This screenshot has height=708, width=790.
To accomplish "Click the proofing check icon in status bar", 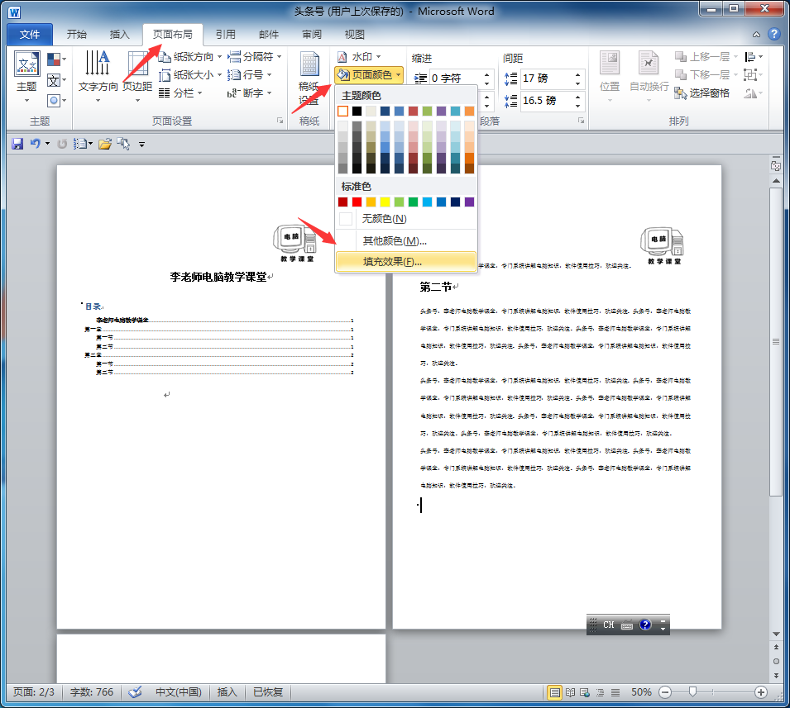I will pos(136,692).
